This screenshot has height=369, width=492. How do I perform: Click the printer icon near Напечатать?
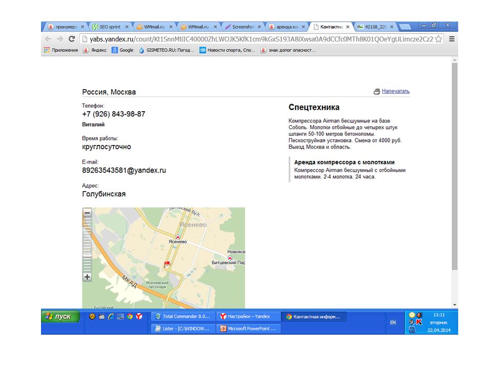tap(377, 91)
